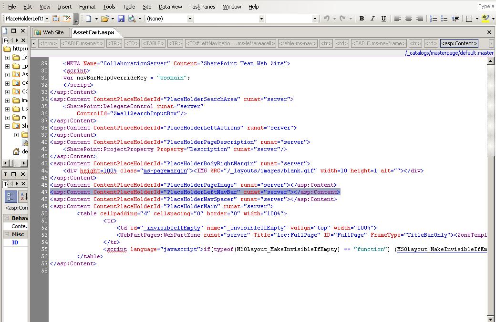Click the Highlight color icon
Viewport: 496px width, 322px height.
point(485,19)
